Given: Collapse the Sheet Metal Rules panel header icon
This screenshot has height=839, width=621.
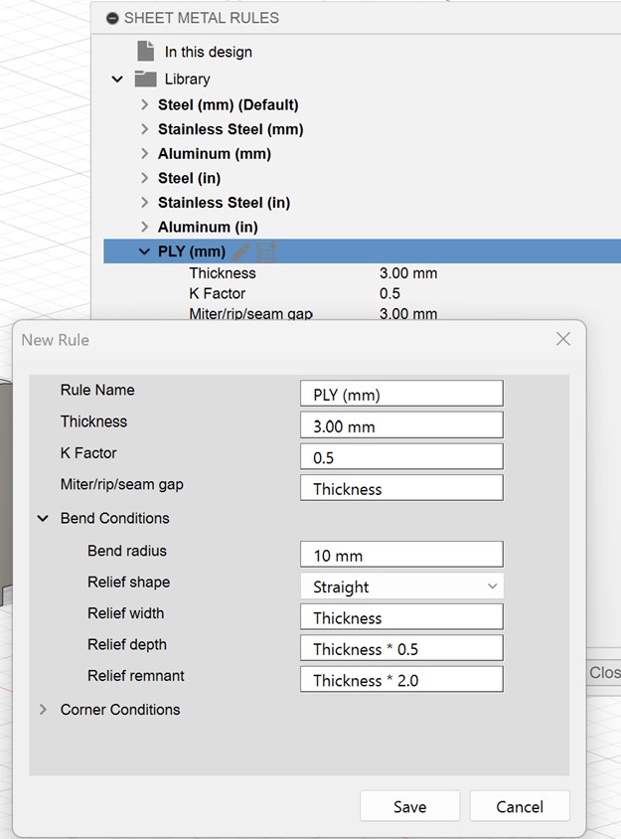Looking at the screenshot, I should pyautogui.click(x=112, y=18).
